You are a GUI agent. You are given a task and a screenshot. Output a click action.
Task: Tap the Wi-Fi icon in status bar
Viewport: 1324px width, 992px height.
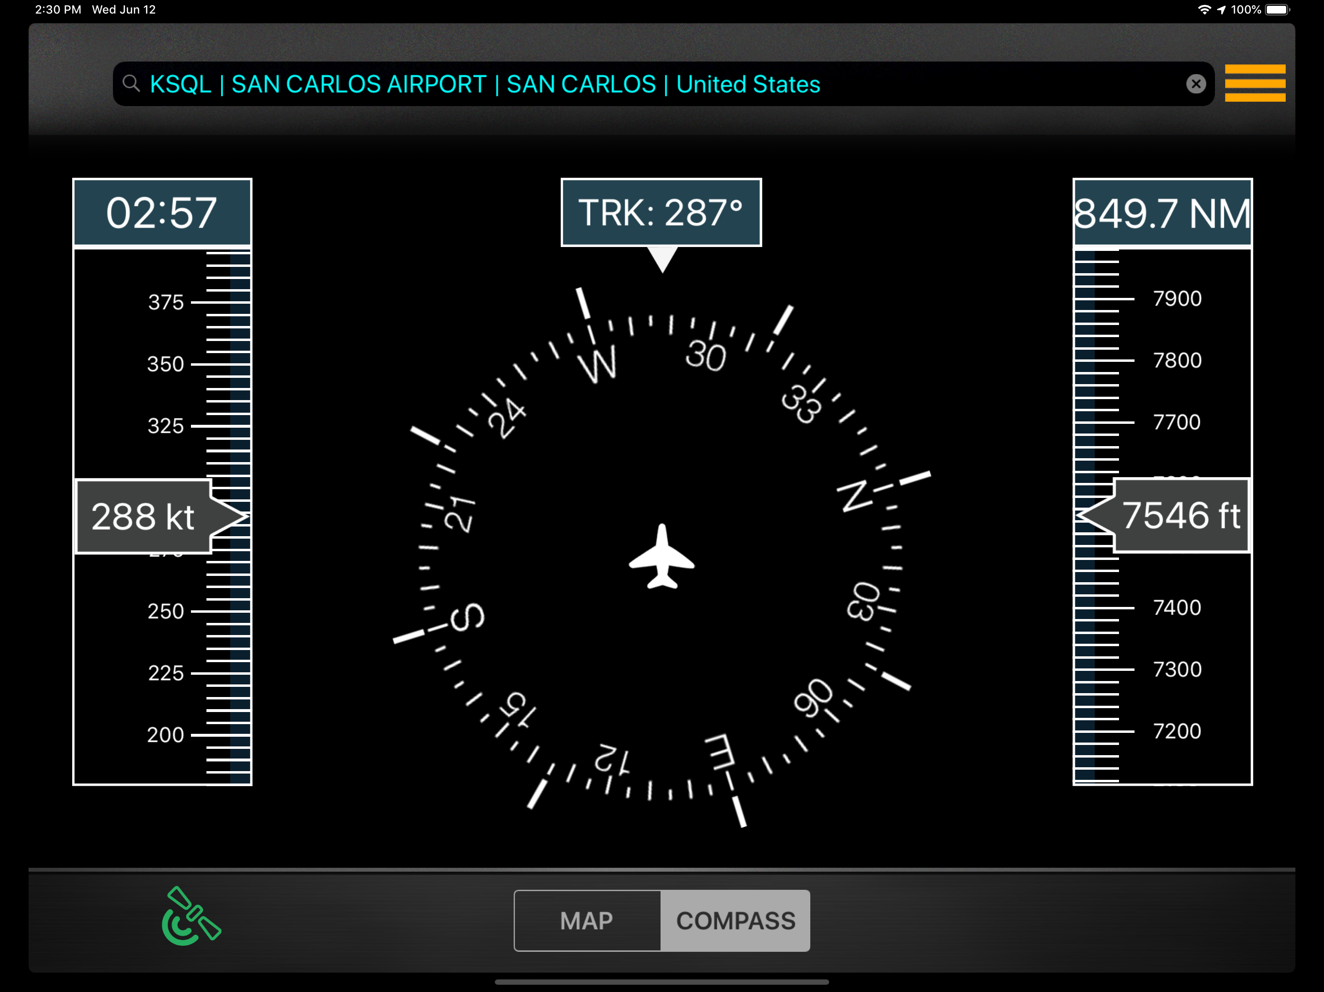tap(1204, 10)
